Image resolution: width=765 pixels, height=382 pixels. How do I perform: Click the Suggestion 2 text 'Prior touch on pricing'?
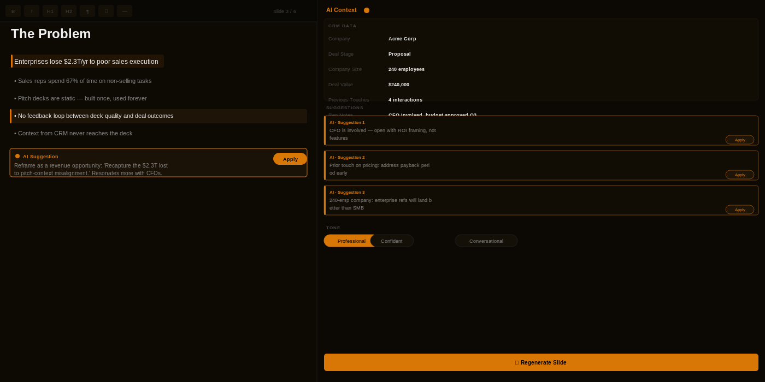point(379,169)
